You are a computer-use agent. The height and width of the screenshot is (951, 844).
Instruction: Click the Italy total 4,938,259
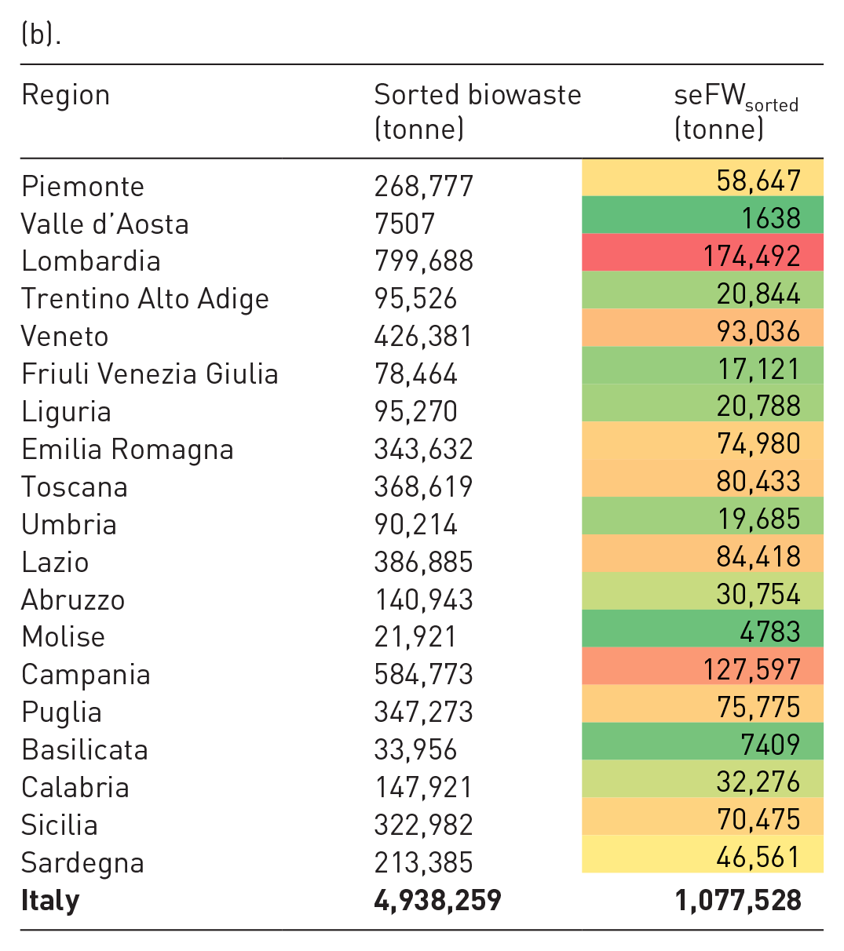[x=438, y=901]
